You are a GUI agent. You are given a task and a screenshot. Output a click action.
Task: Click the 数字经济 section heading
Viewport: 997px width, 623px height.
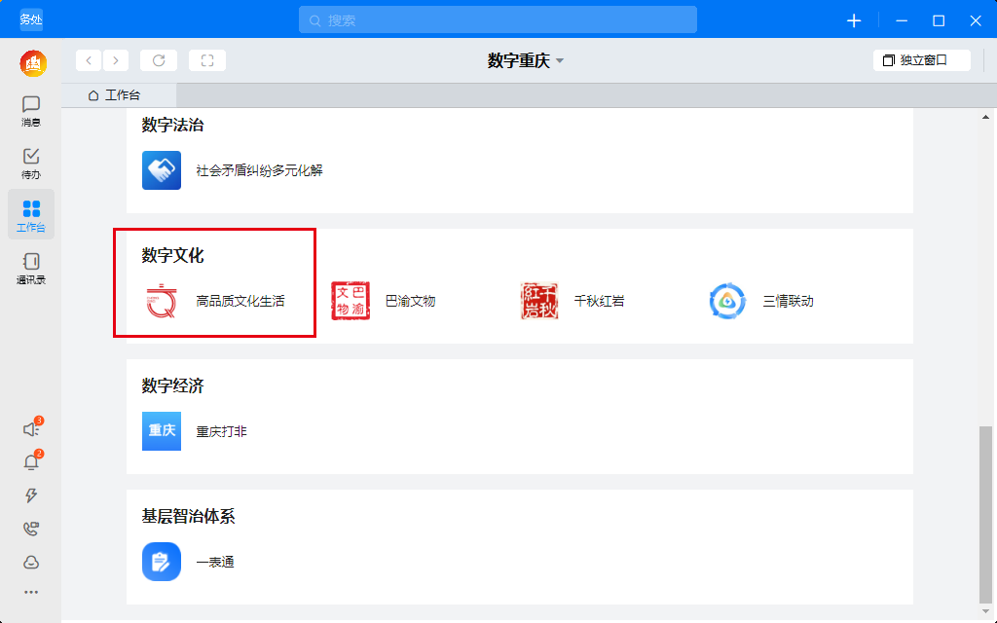click(x=172, y=385)
